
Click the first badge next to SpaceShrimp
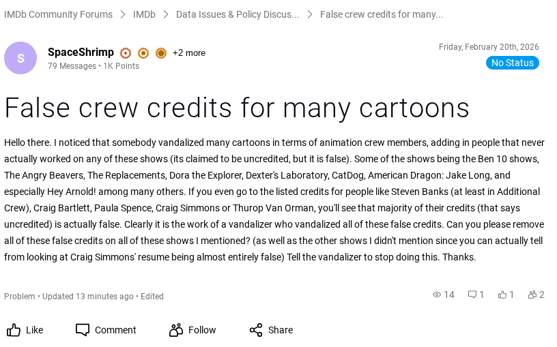point(126,53)
